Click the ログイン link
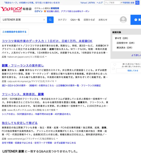 point(39,11)
